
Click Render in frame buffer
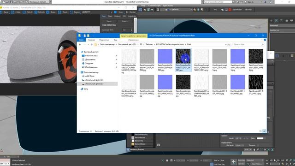pyautogui.click(x=131, y=12)
